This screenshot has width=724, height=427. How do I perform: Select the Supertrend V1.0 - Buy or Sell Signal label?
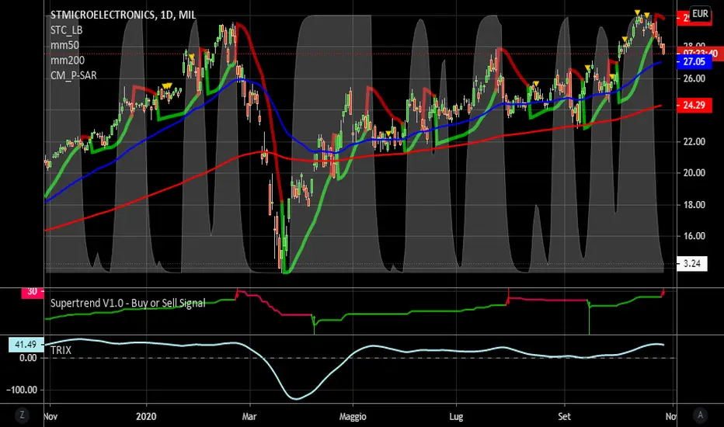[x=128, y=304]
